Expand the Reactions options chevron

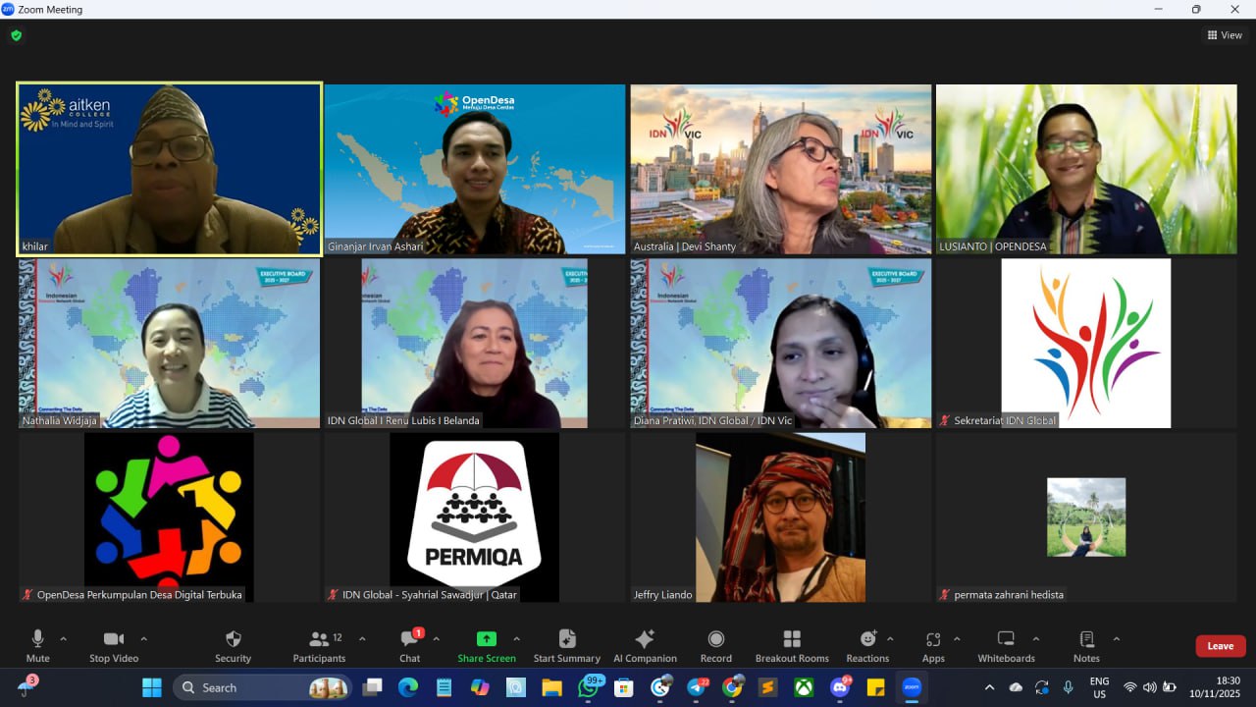[890, 639]
